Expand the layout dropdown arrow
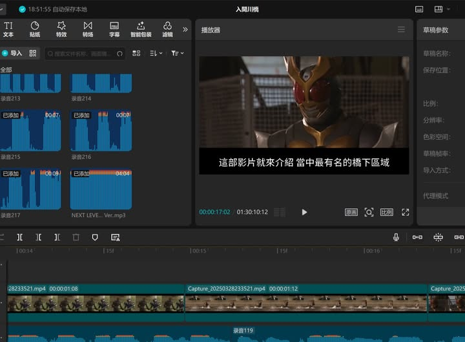The image size is (465, 342). [448, 9]
